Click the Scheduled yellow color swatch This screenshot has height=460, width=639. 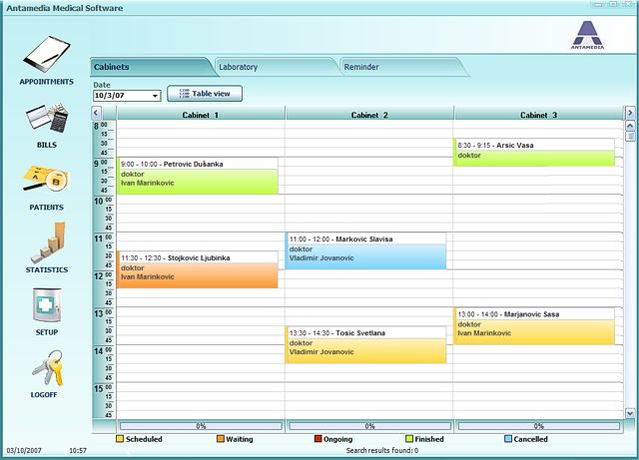pos(119,439)
